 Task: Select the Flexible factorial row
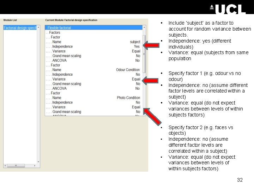(x=94, y=28)
